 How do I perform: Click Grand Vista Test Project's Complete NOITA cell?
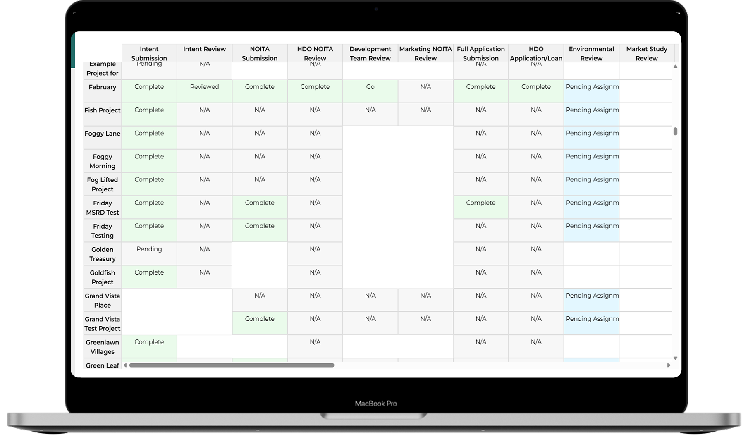260,323
